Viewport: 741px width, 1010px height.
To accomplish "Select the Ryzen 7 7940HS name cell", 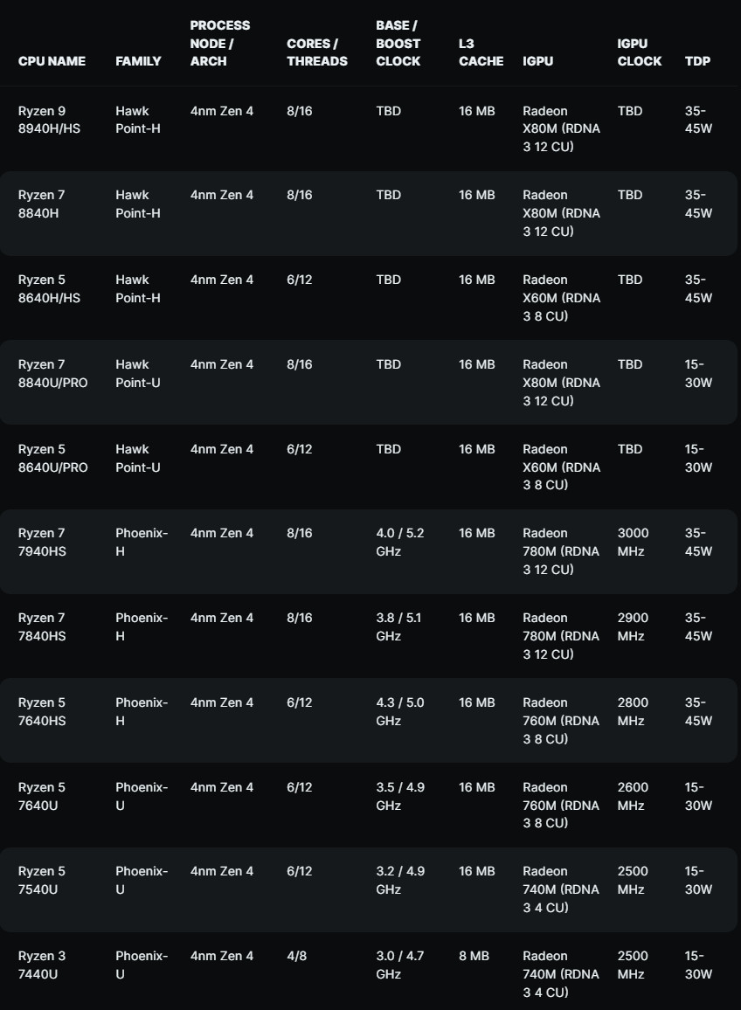I will click(x=42, y=542).
